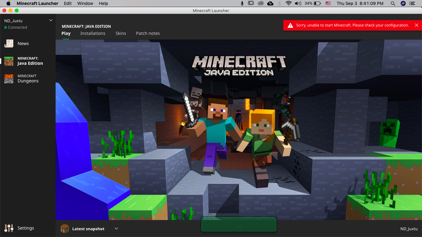The image size is (422, 237).
Task: Open the Patch notes tab
Action: (148, 33)
